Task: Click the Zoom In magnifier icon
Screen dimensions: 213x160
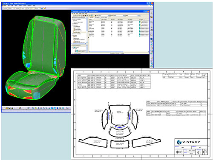Action: tap(44, 108)
